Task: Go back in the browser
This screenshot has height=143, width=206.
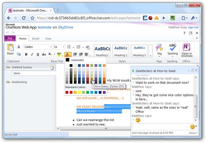Action: [9, 18]
